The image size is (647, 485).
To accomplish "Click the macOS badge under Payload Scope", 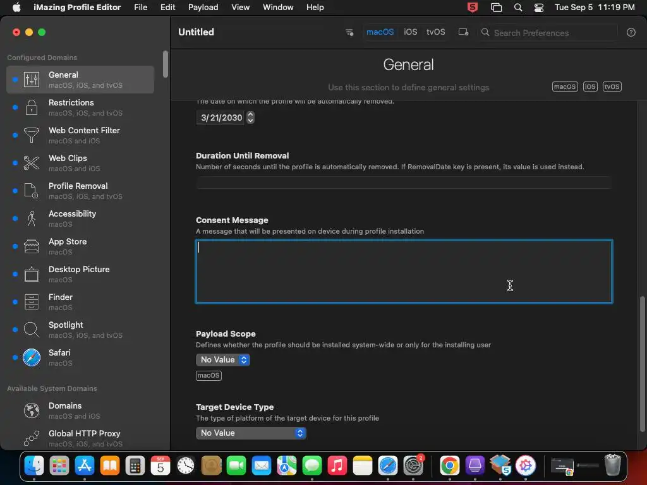I will tap(209, 376).
